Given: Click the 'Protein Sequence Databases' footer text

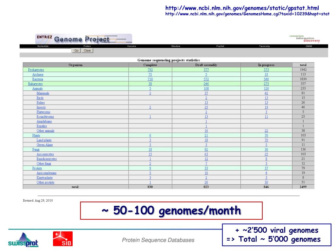Looking at the screenshot, I should (x=158, y=240).
